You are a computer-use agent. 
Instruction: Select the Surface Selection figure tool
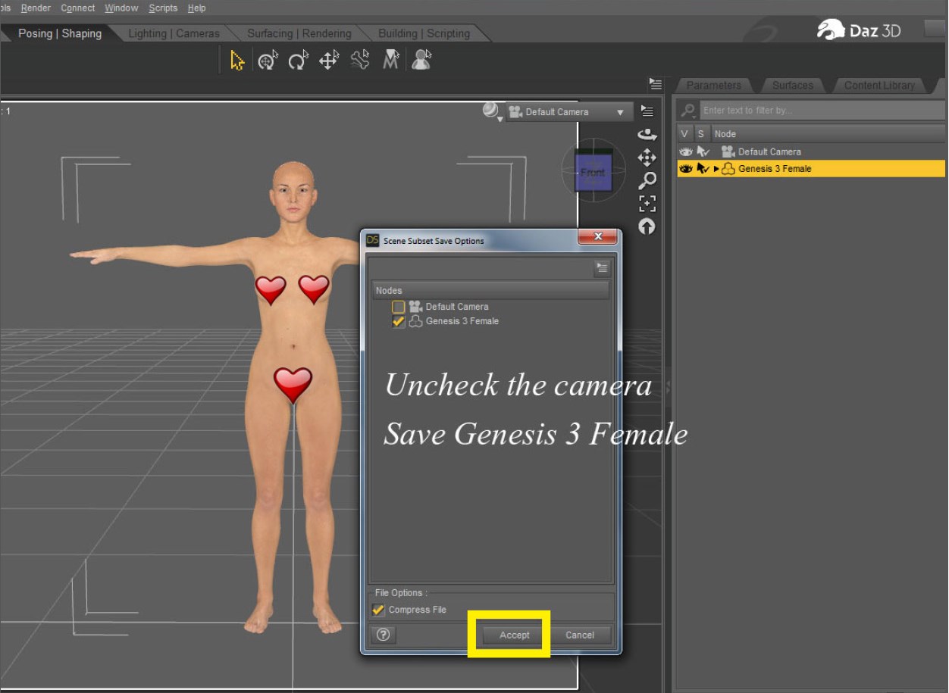pos(422,61)
